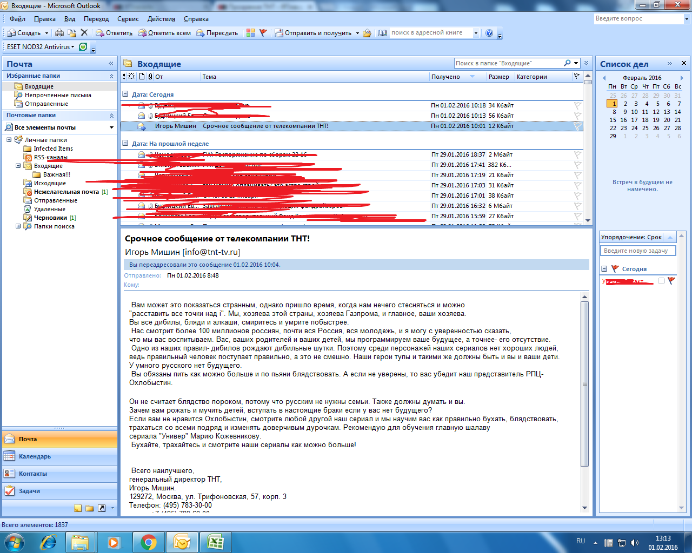692x553 pixels.
Task: Collapse the Дата: На прошлой неделе group
Action: pos(125,143)
